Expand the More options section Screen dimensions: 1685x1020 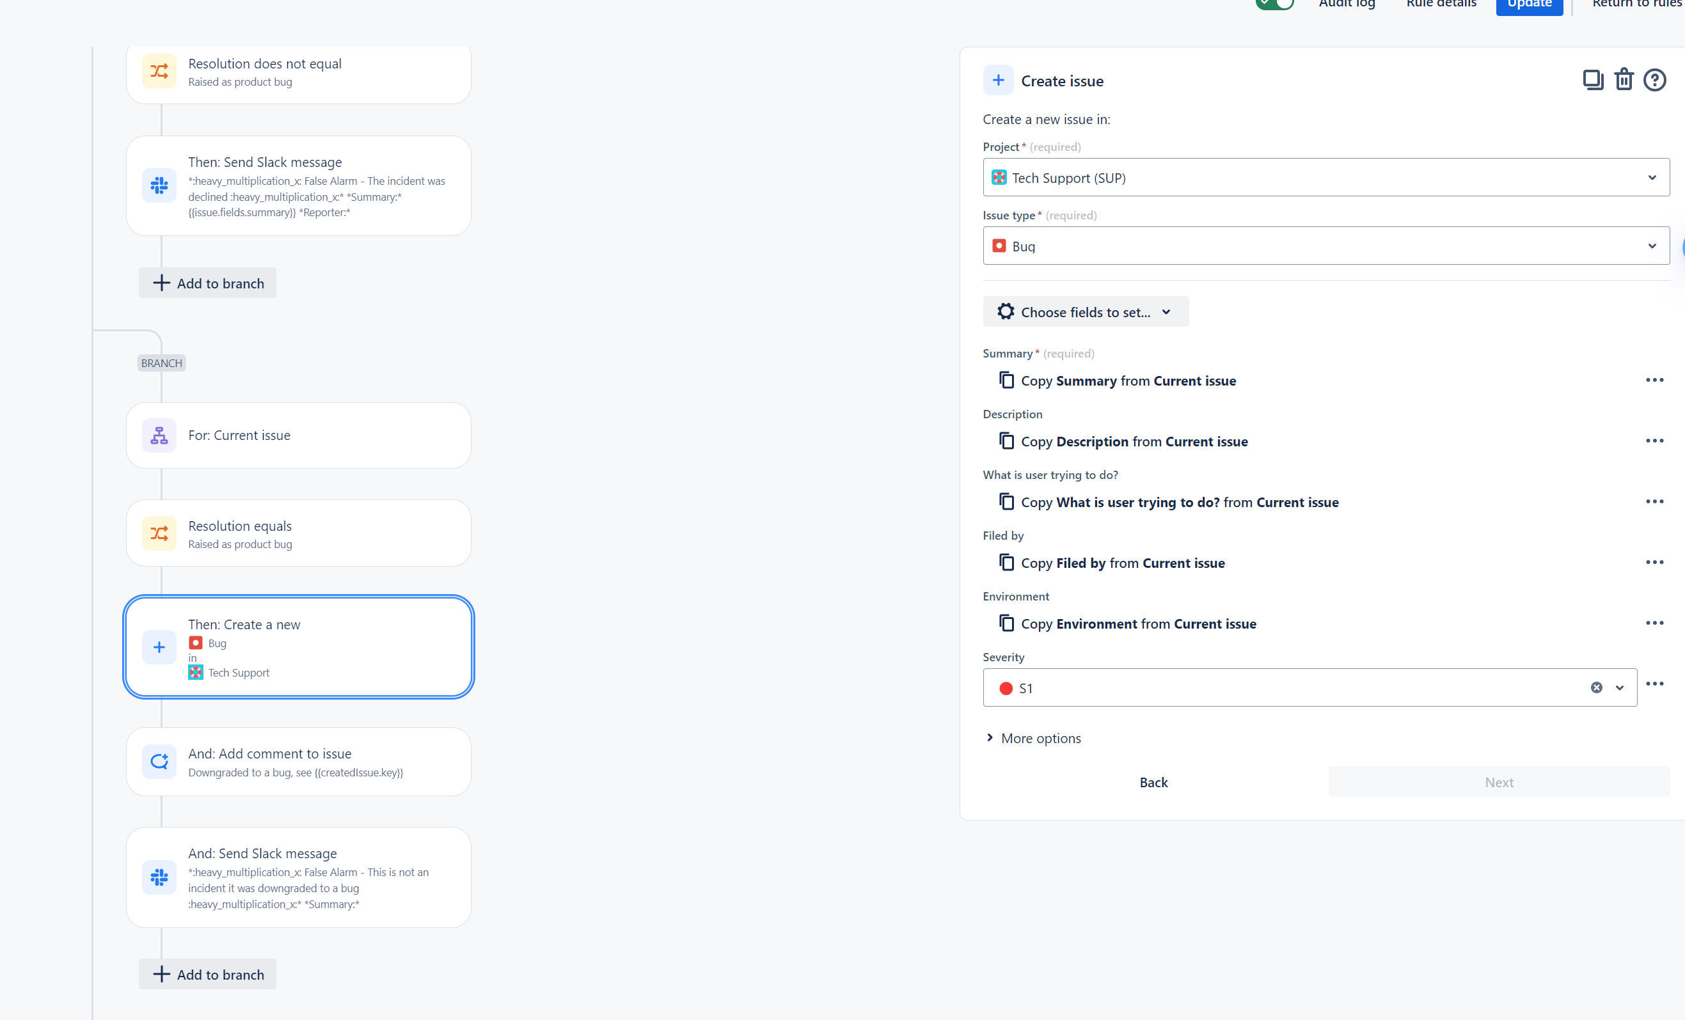point(1033,739)
